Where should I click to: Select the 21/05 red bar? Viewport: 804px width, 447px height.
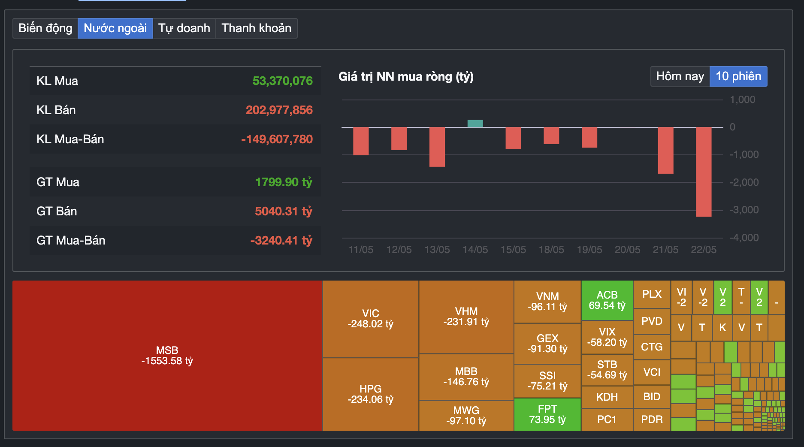click(665, 151)
